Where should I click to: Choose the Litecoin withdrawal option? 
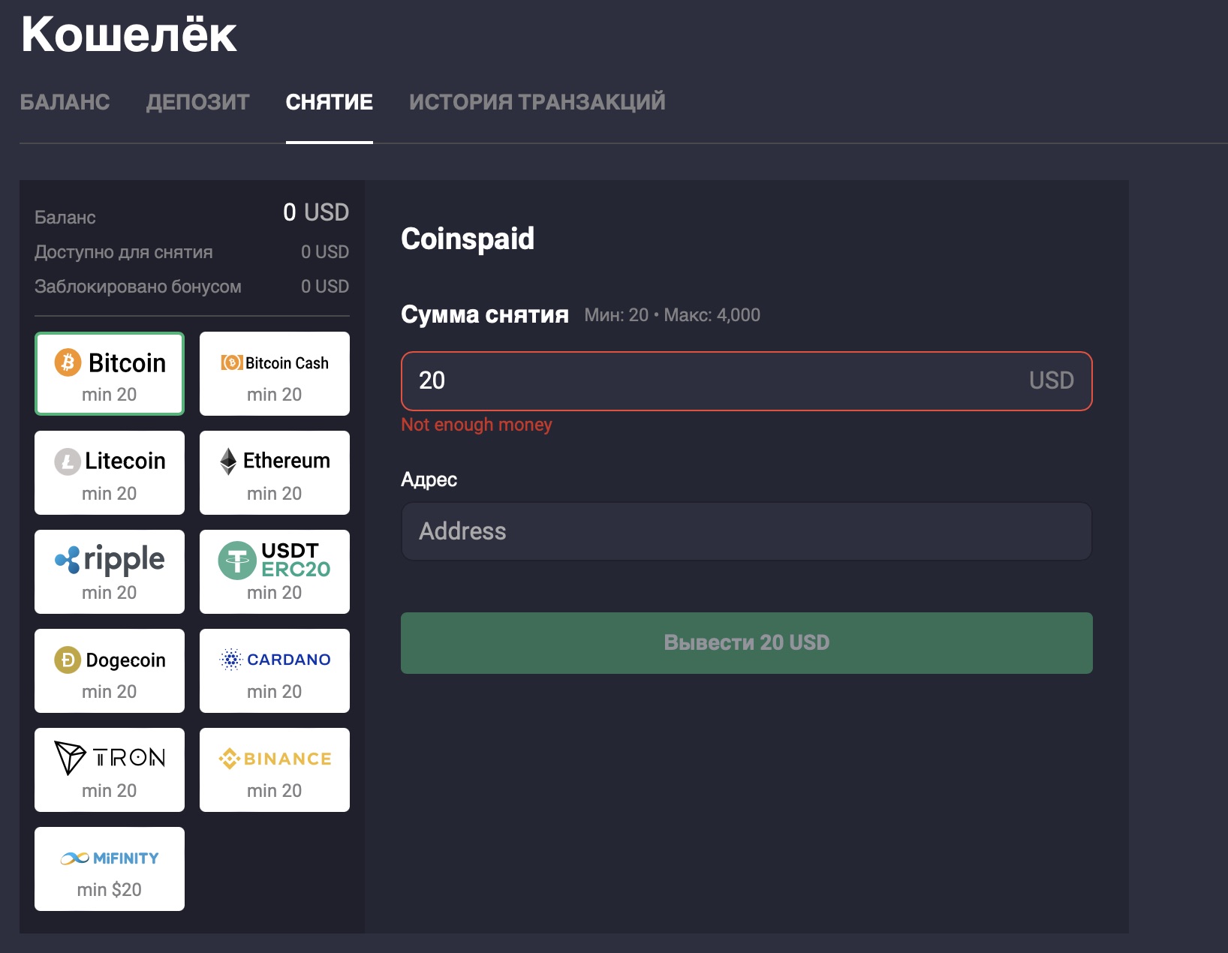pos(110,473)
